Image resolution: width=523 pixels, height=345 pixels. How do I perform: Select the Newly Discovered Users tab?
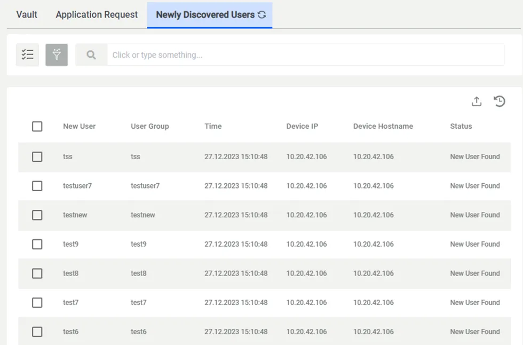(210, 14)
